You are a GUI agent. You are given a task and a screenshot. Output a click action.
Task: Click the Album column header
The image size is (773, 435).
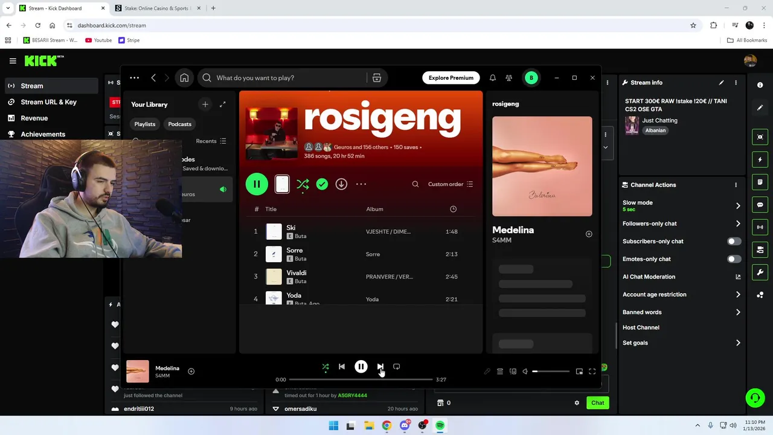374,209
